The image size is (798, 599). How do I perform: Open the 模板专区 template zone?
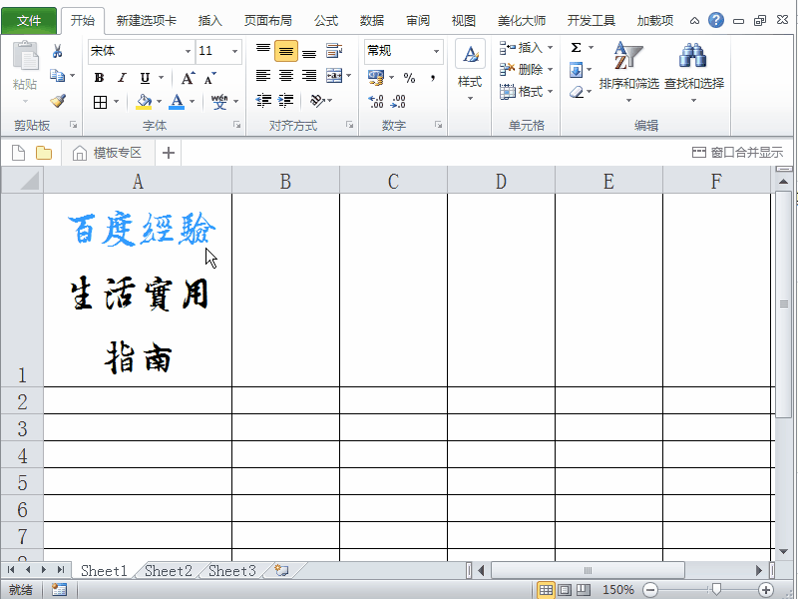(107, 153)
